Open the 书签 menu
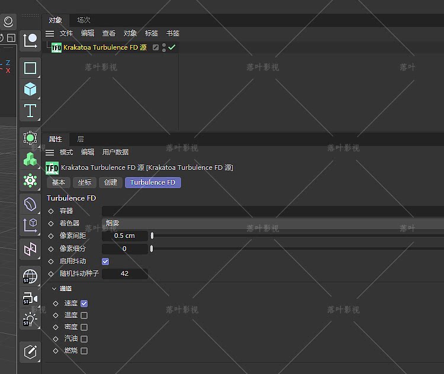 pos(173,33)
